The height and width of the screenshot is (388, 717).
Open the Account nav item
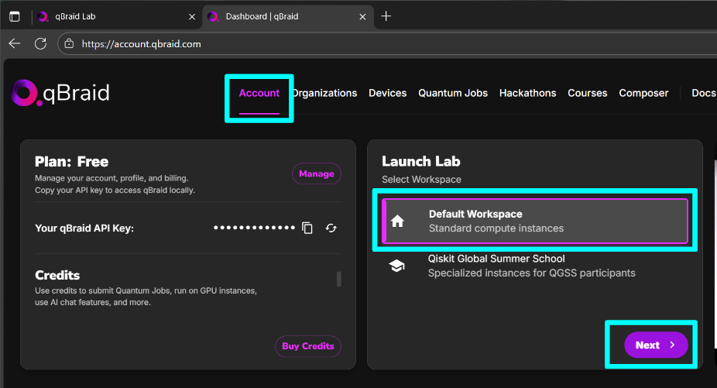click(x=259, y=93)
